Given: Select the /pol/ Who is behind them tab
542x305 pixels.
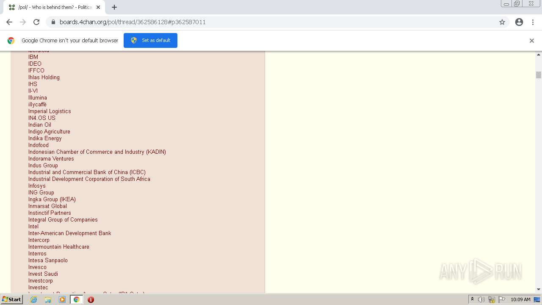Looking at the screenshot, I should [x=54, y=7].
